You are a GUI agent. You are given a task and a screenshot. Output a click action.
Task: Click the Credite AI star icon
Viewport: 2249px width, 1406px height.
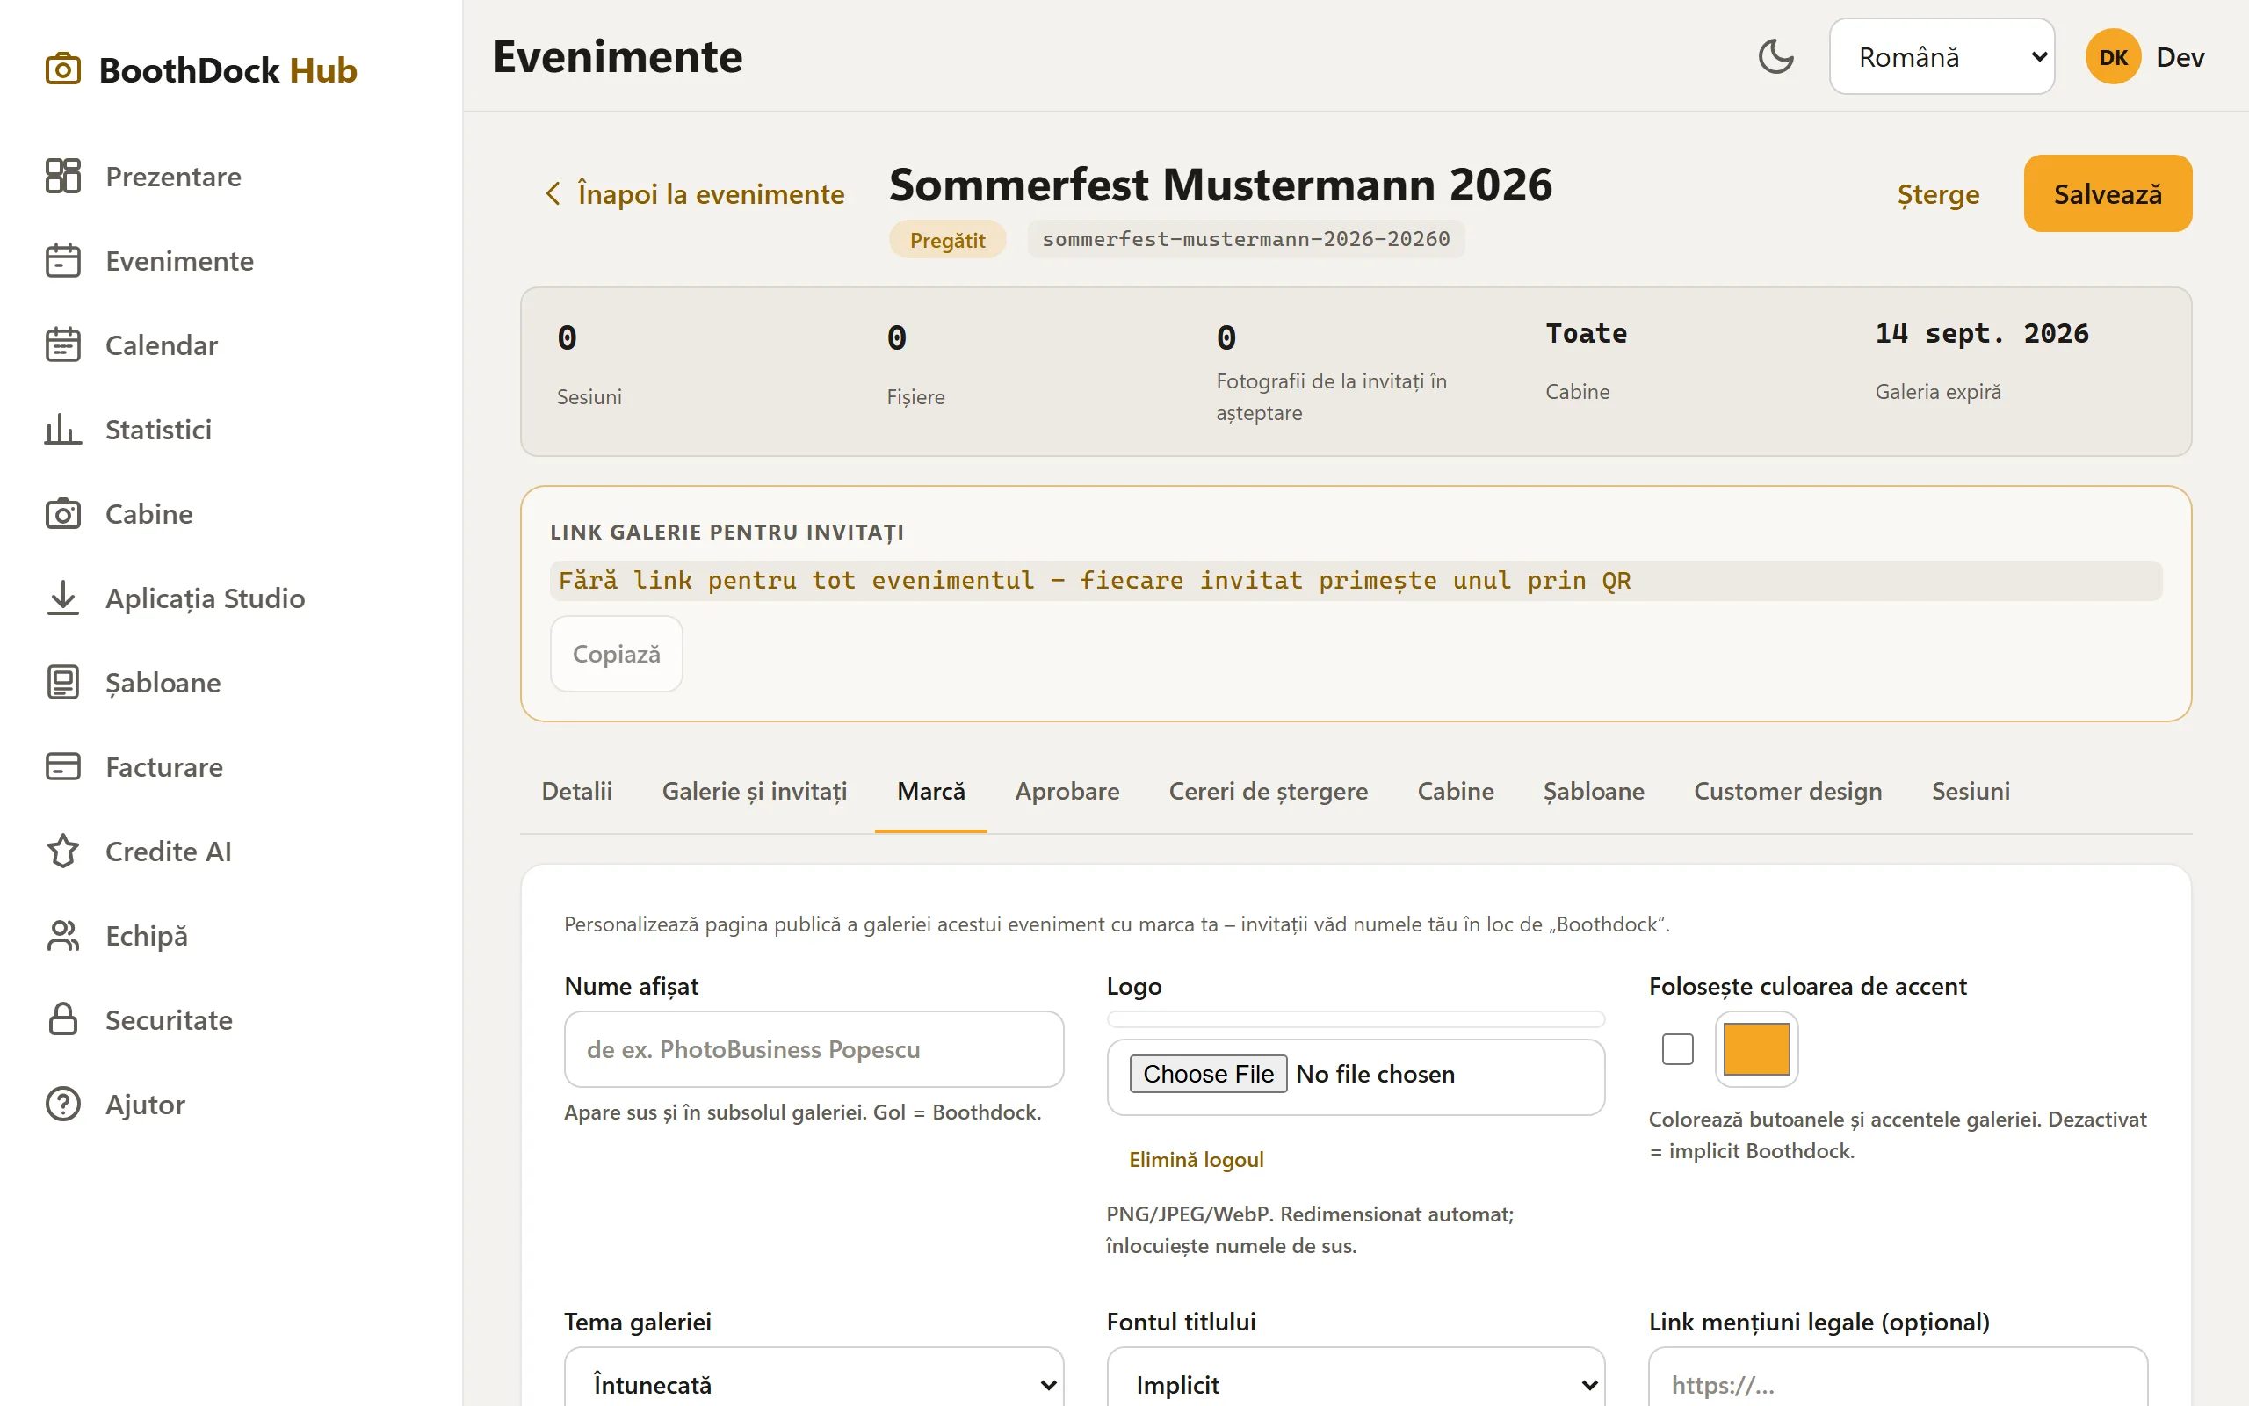(x=63, y=851)
